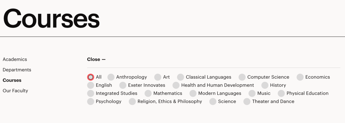345x123 pixels.
Task: Open Our Faculty sidebar link
Action: click(15, 91)
